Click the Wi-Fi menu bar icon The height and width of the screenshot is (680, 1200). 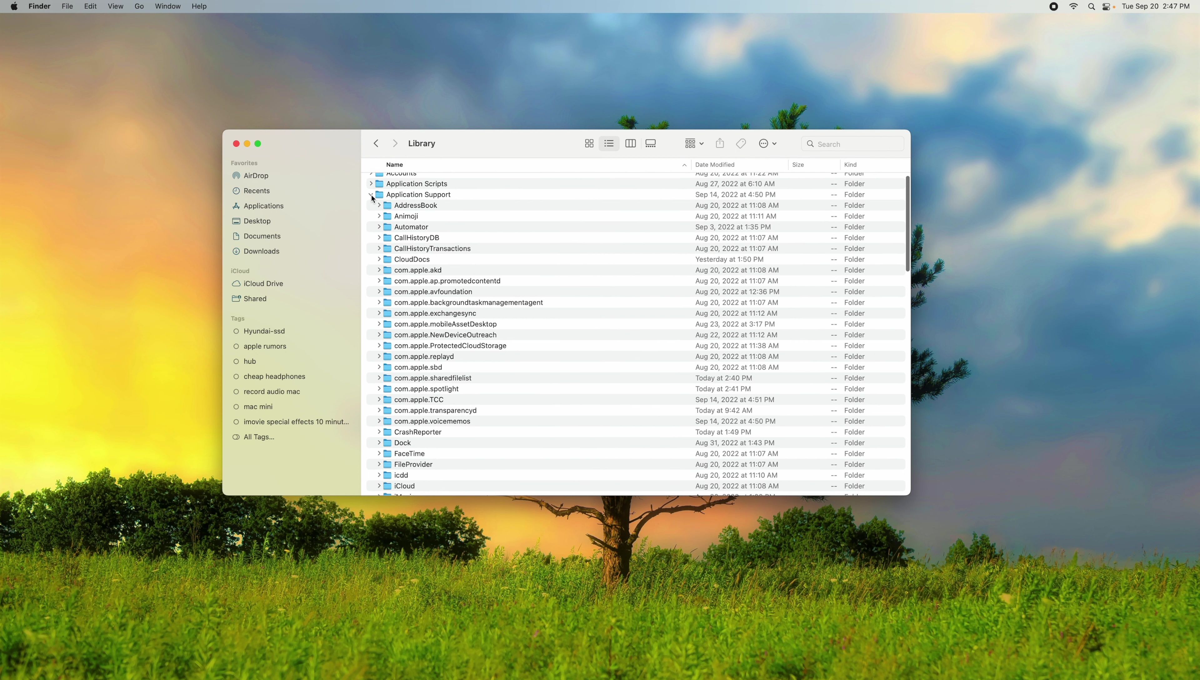coord(1073,7)
